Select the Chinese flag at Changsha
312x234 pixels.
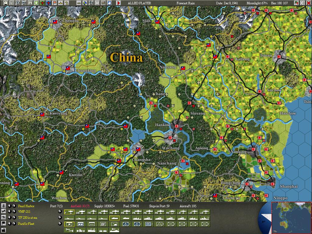pos(138,149)
